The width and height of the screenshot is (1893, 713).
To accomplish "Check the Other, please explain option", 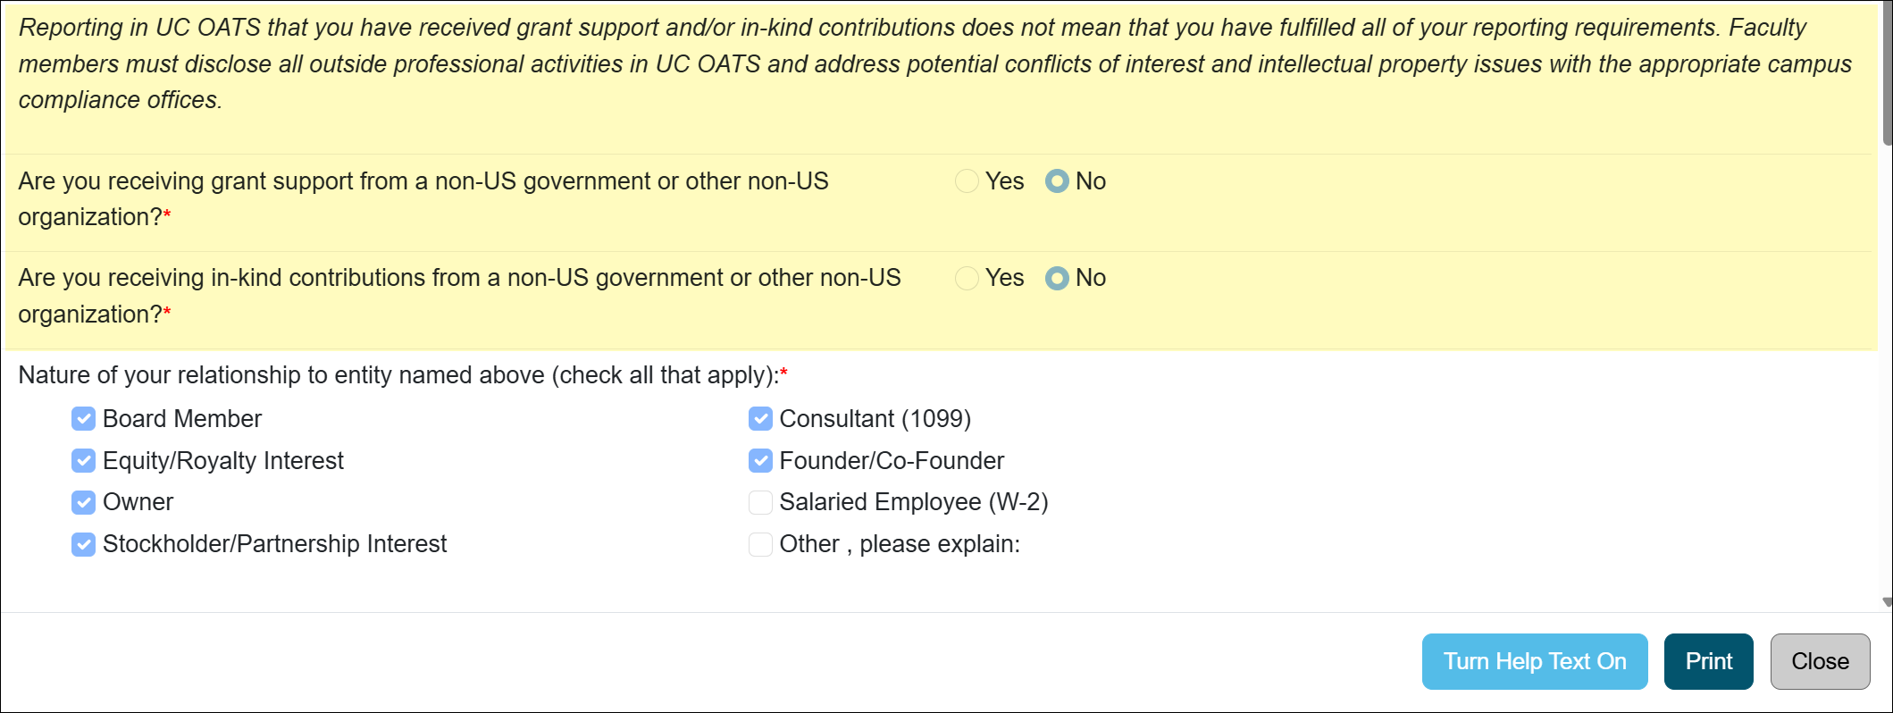I will [760, 544].
